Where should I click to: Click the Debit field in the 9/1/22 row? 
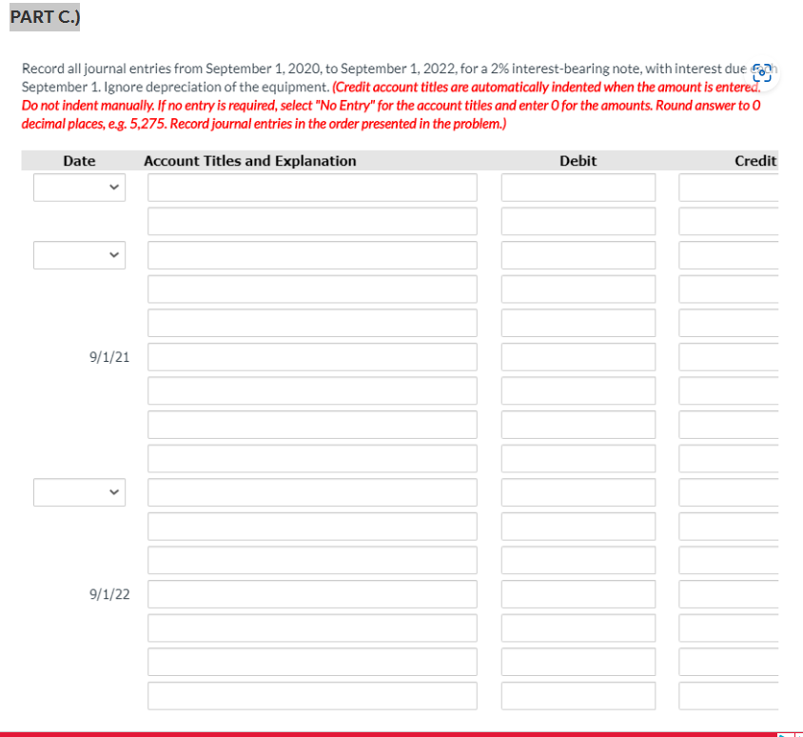[x=578, y=593]
